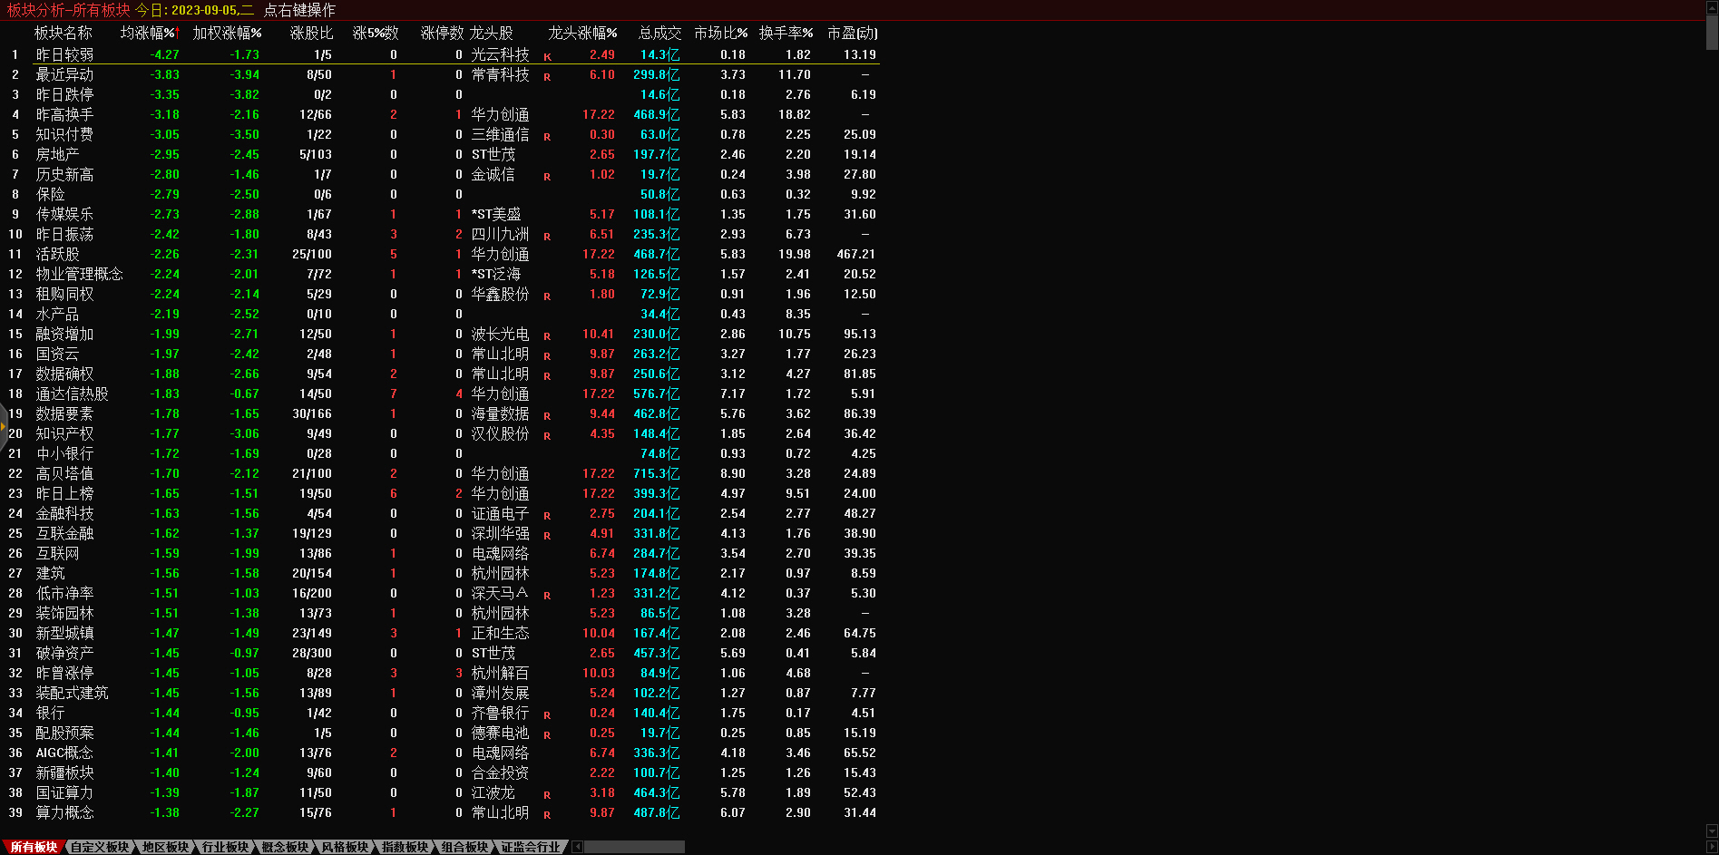Click the K marker beside 光云科技

(547, 57)
